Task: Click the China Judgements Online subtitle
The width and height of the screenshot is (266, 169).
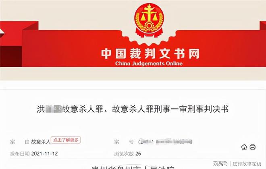Action: tap(149, 64)
